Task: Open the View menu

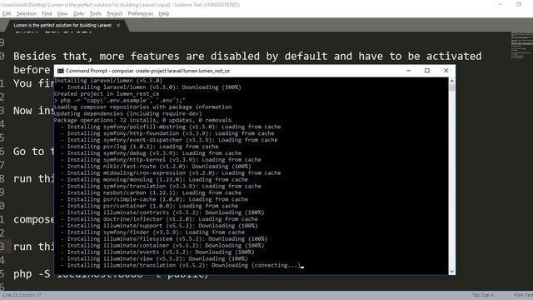Action: click(62, 13)
